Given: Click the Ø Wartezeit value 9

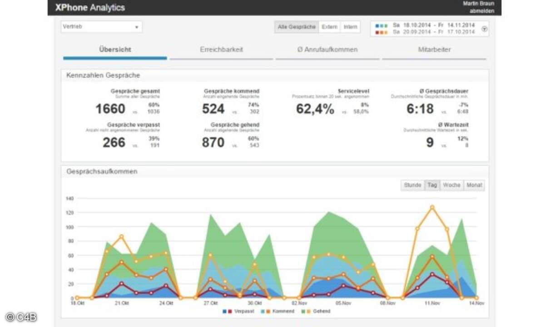Looking at the screenshot, I should coord(430,143).
